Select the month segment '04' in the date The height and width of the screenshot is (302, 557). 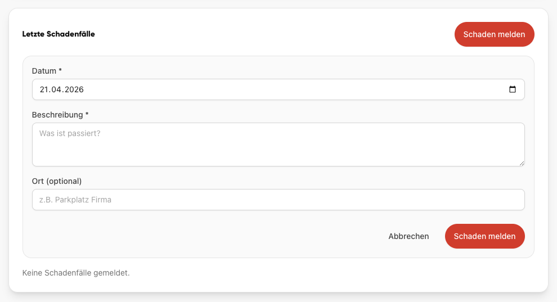(x=56, y=89)
